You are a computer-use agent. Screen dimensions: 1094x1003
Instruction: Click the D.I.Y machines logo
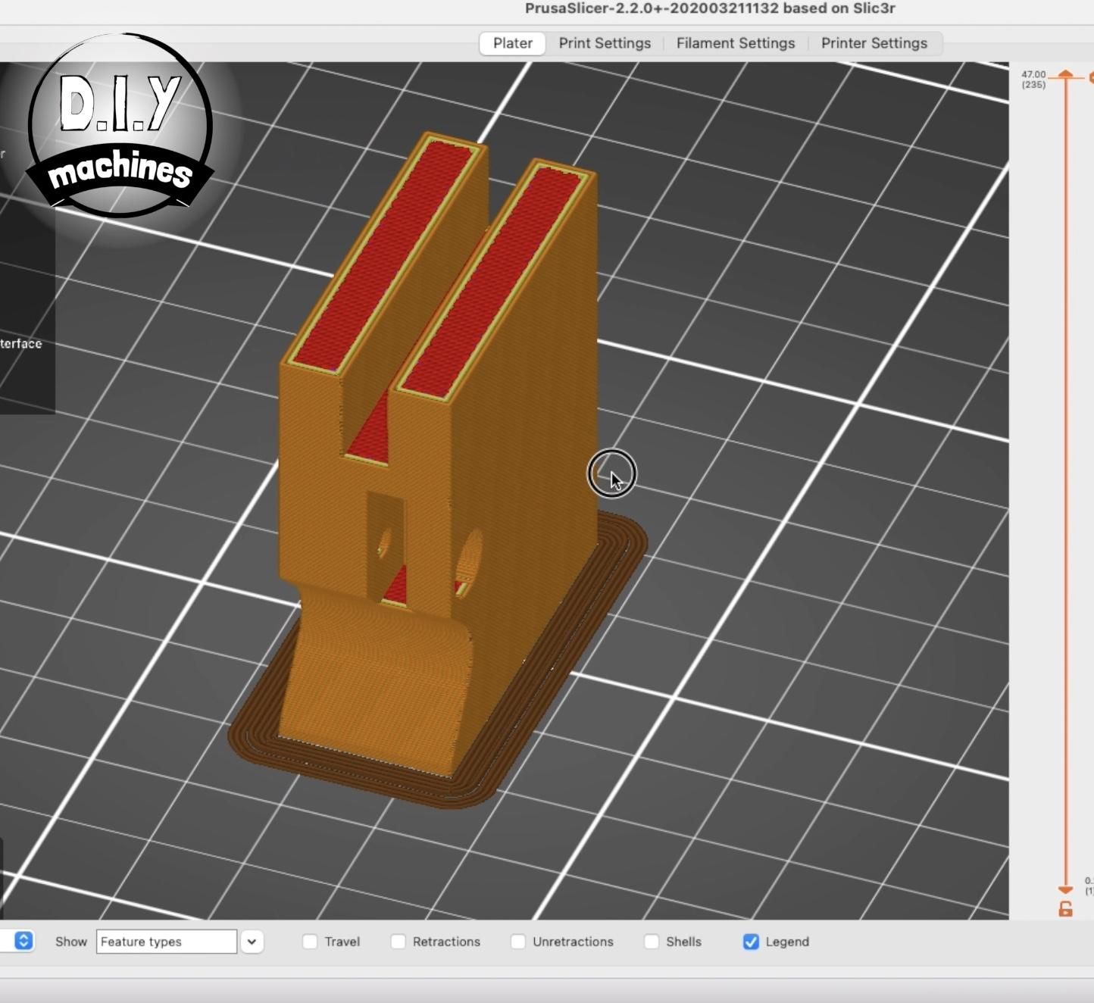[x=121, y=126]
